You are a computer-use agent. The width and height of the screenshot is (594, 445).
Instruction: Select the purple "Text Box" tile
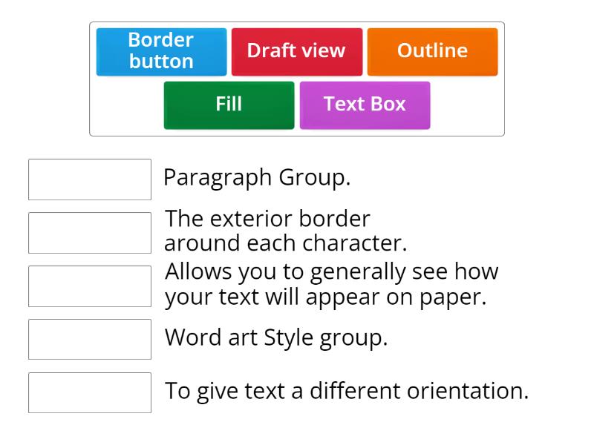[x=365, y=104]
